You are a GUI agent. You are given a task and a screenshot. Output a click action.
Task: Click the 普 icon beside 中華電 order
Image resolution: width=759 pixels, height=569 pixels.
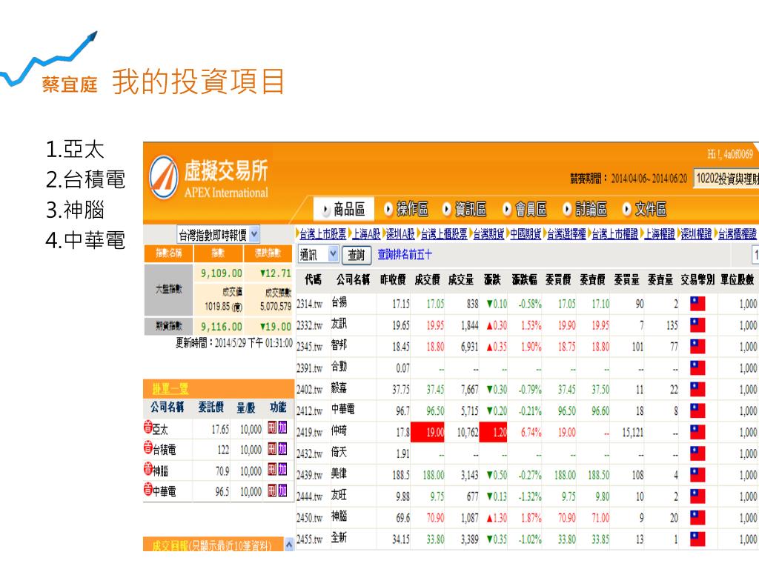[148, 489]
